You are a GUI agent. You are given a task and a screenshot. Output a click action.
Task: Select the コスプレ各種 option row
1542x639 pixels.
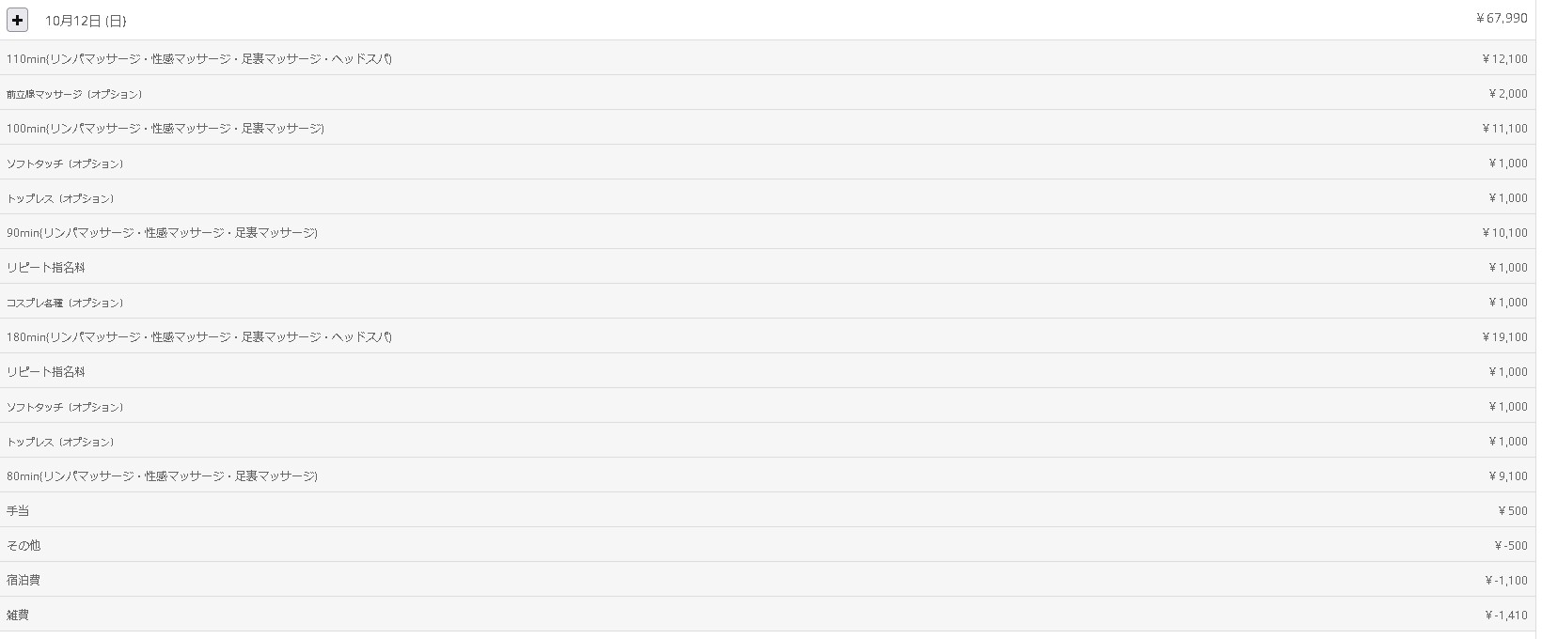coord(65,303)
